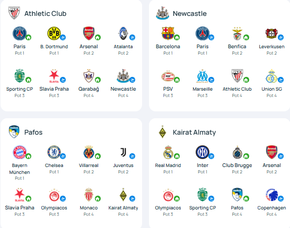Select Marseille crest in Newcastle card
Image resolution: width=290 pixels, height=228 pixels.
pos(203,76)
